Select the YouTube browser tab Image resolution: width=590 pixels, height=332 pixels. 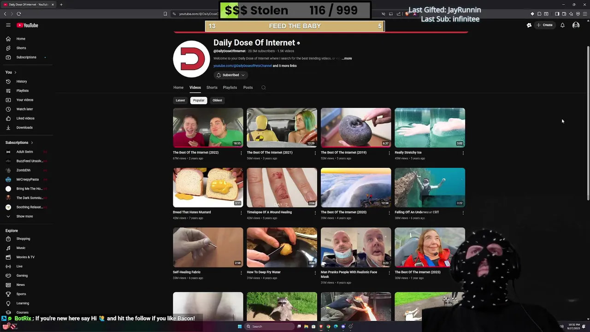point(28,5)
